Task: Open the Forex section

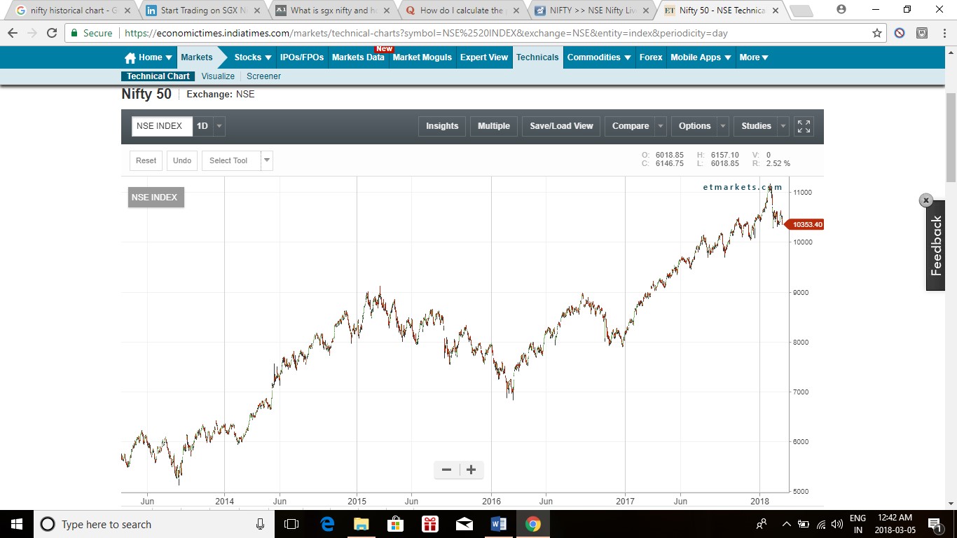Action: [x=651, y=57]
